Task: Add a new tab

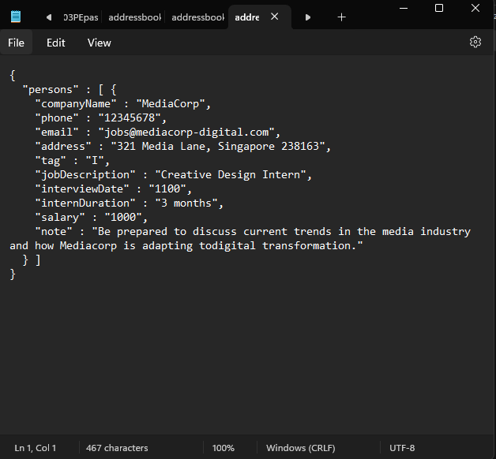Action: click(x=341, y=17)
